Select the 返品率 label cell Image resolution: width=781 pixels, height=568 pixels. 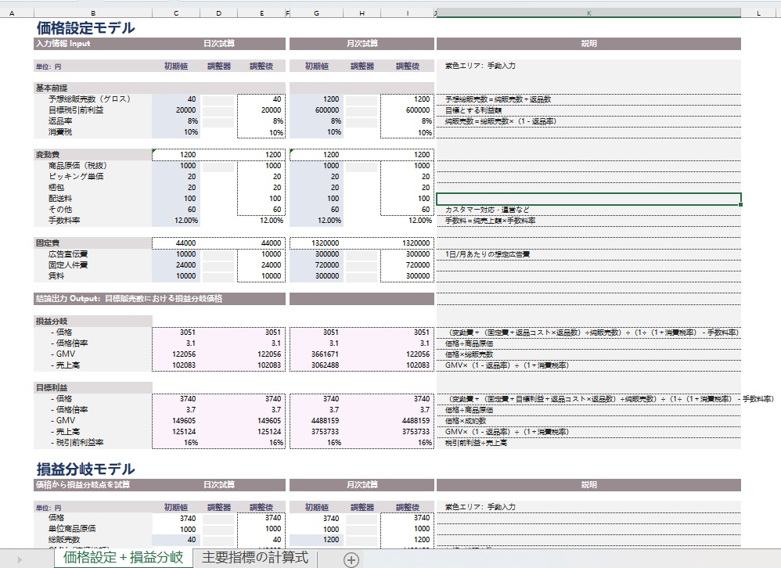92,121
